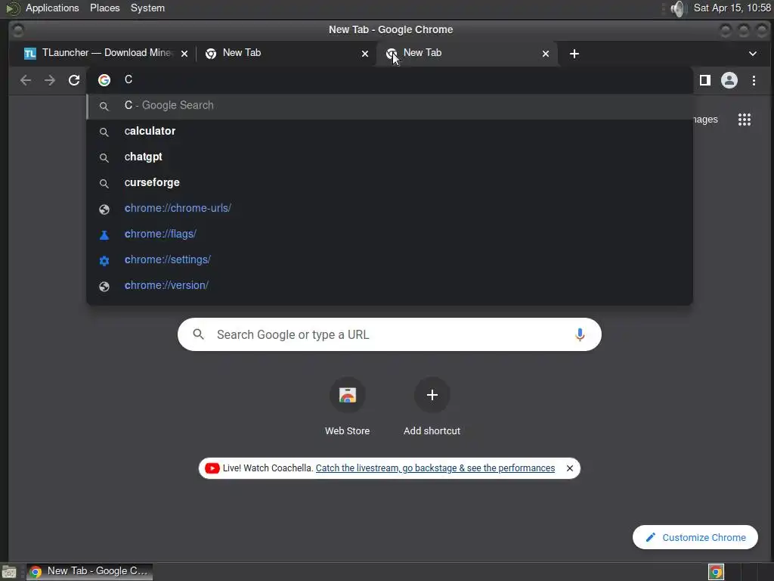Viewport: 774px width, 581px height.
Task: Click New Tab - Google Chrome taskbar button
Action: pos(89,572)
